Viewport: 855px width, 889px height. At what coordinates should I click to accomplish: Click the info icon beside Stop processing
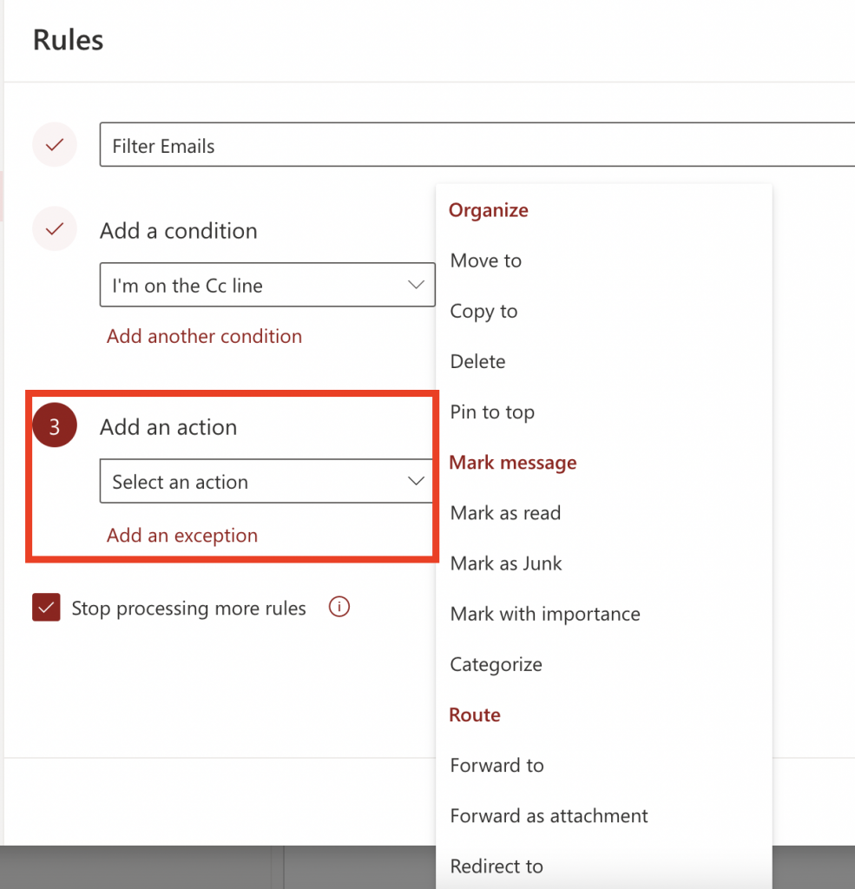(339, 608)
